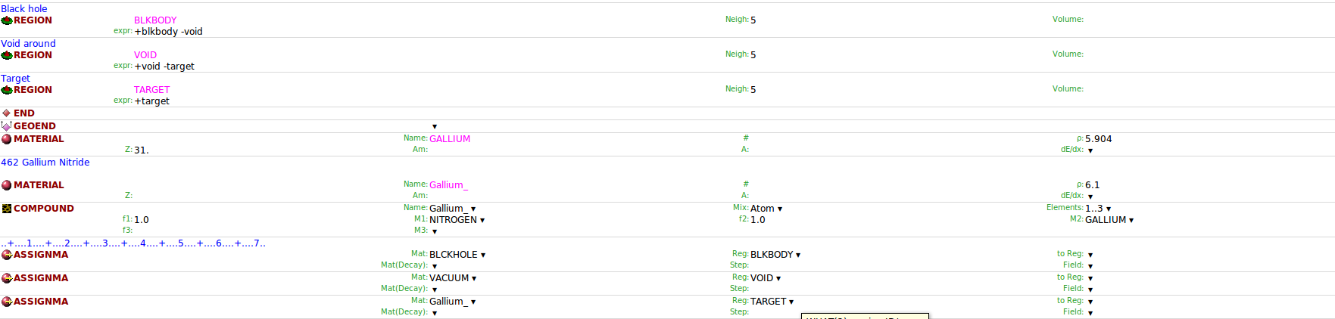Select the BLCKHOLE ASSIGNMA card icon
Image resolution: width=1335 pixels, height=319 pixels.
pyautogui.click(x=7, y=255)
